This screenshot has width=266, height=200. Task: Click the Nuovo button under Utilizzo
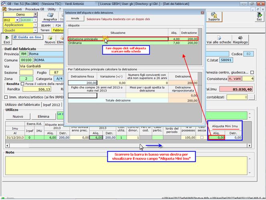(x=18, y=116)
